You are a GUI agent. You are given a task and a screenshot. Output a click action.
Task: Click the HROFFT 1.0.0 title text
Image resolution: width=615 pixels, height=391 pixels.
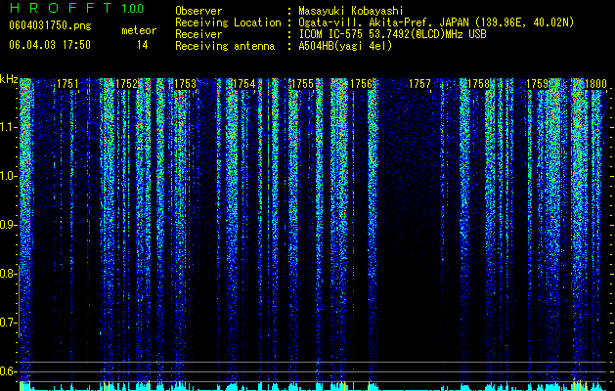[76, 8]
